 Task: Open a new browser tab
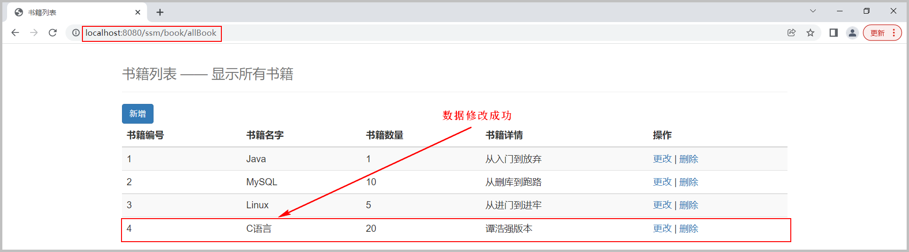click(160, 12)
